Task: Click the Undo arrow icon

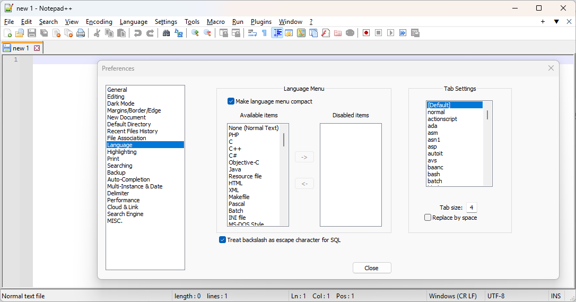Action: [138, 33]
